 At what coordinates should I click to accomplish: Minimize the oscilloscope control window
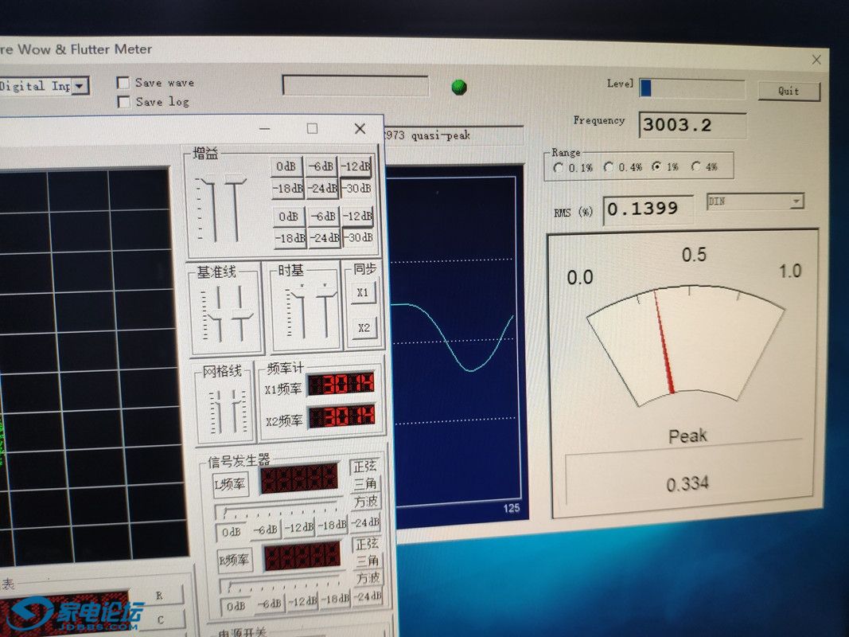[x=265, y=128]
